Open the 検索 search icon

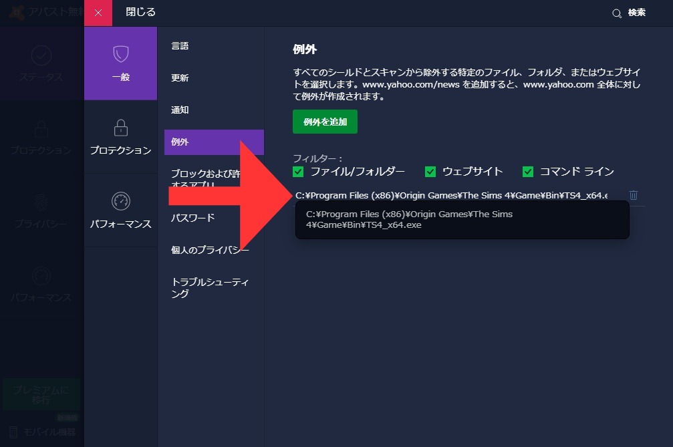point(616,13)
